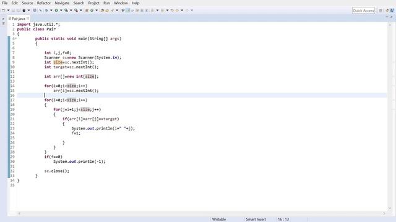Screen dimensions: 396x222
Task: Click the upper Restore icon on left trim
Action: point(3,18)
